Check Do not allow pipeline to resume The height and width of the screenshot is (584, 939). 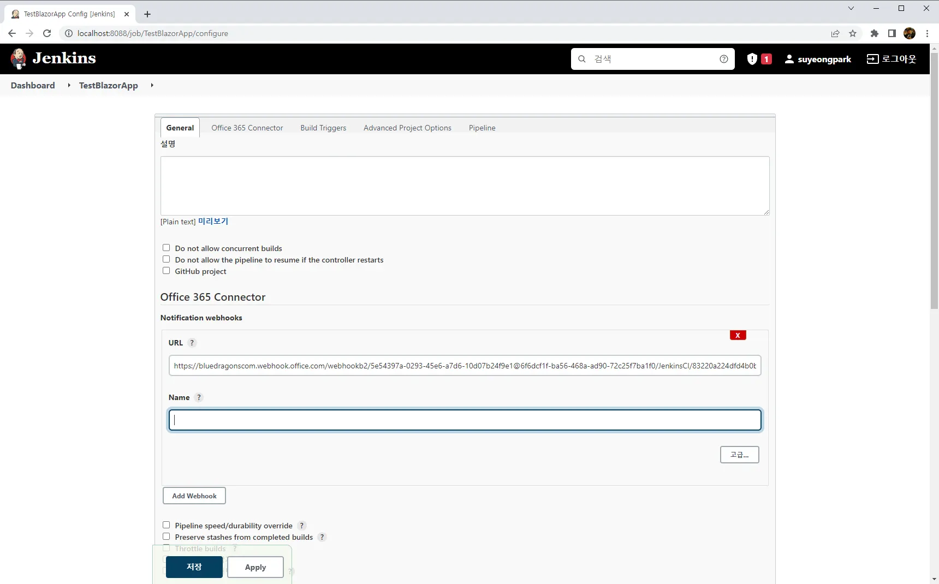(x=167, y=259)
